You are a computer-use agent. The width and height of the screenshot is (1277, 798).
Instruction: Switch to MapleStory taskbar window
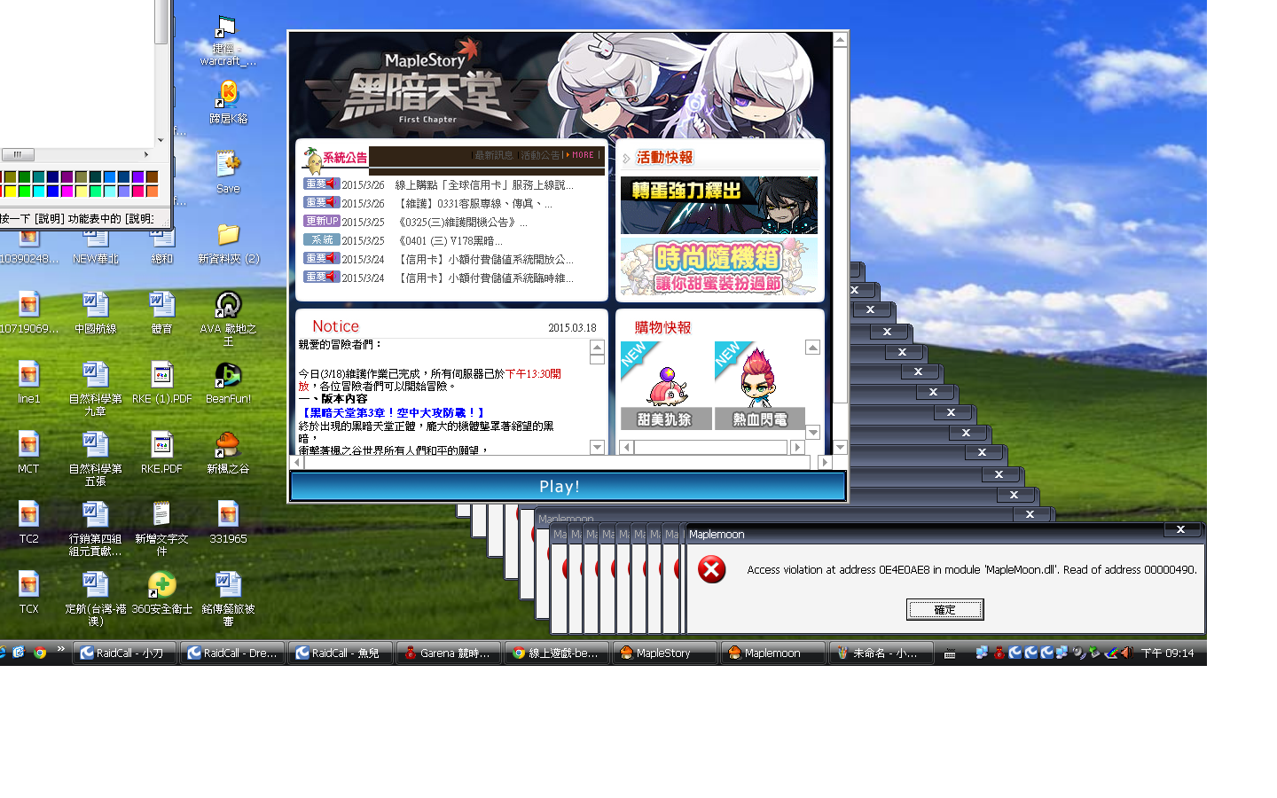point(665,653)
